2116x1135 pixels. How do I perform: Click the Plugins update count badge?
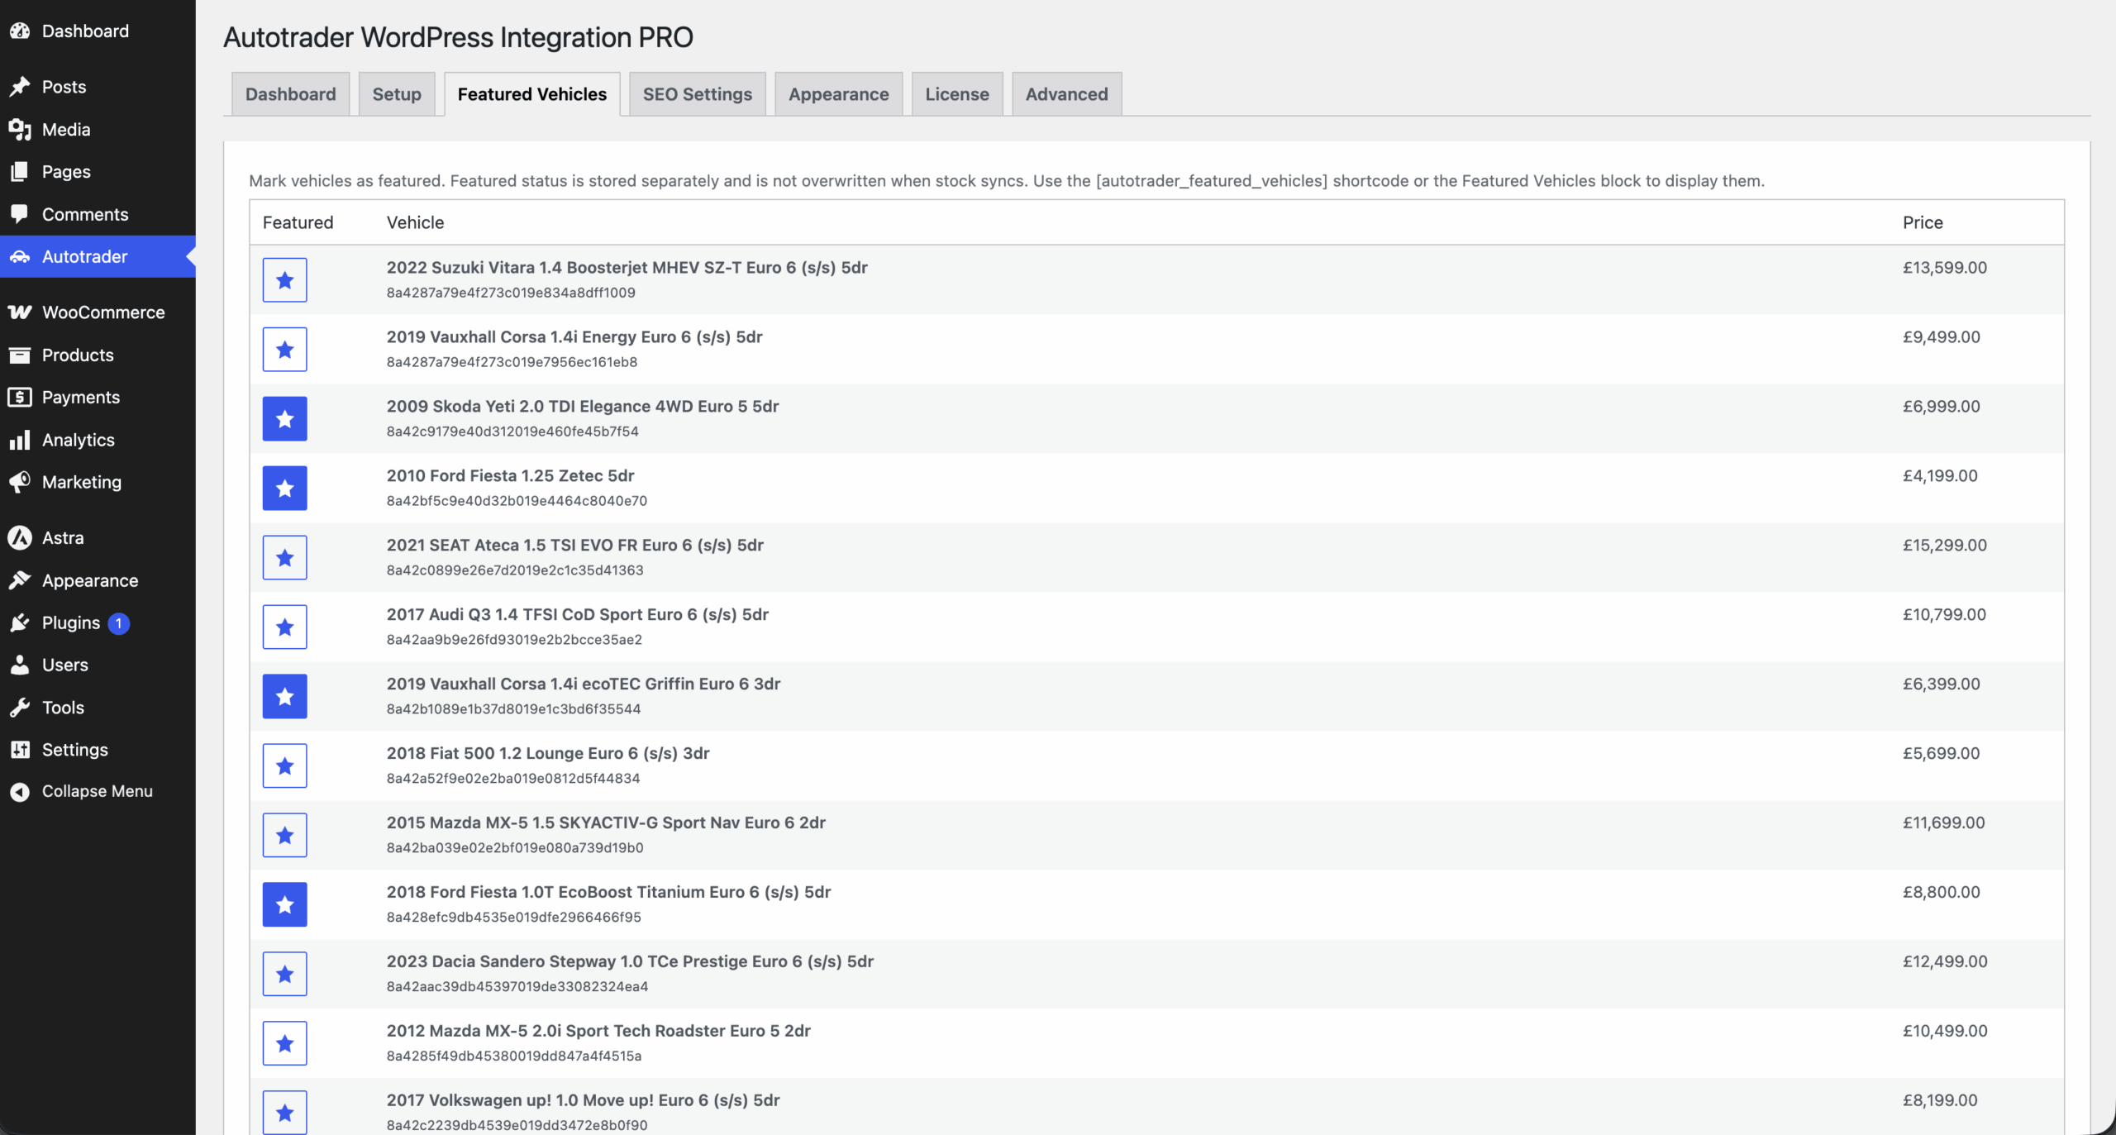119,623
